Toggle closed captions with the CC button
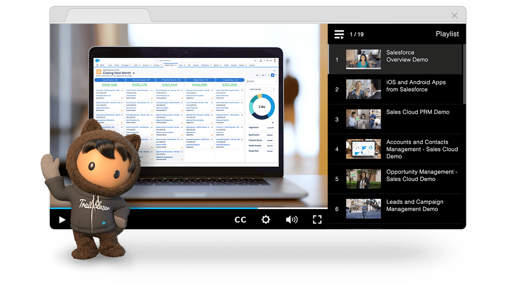Viewport: 507px width, 285px height. point(240,220)
